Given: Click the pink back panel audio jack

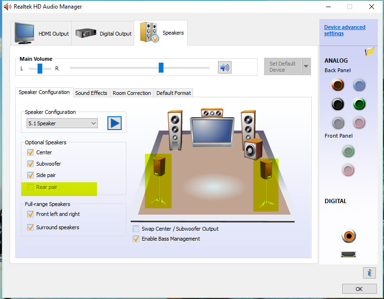Looking at the screenshot, I should [359, 122].
